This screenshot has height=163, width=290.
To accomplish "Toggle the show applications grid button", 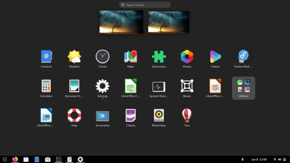I will 5,159.
